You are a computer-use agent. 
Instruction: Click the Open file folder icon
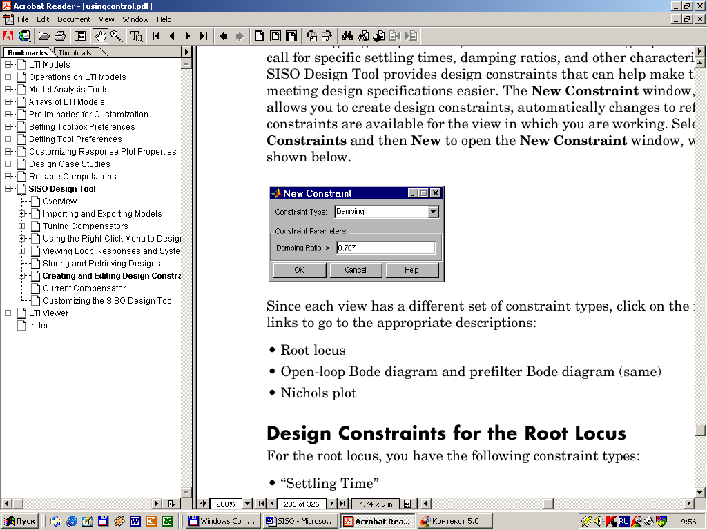pos(43,36)
